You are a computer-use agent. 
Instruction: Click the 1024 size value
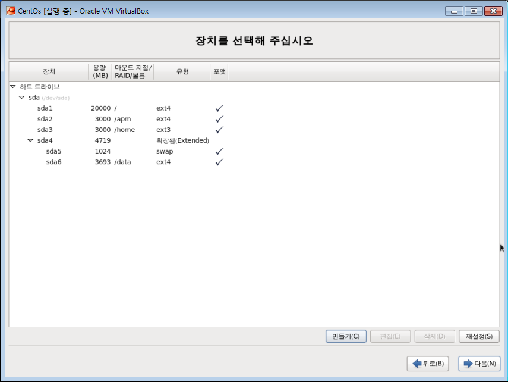click(103, 151)
